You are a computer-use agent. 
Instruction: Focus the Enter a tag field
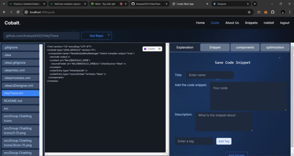tap(194, 141)
